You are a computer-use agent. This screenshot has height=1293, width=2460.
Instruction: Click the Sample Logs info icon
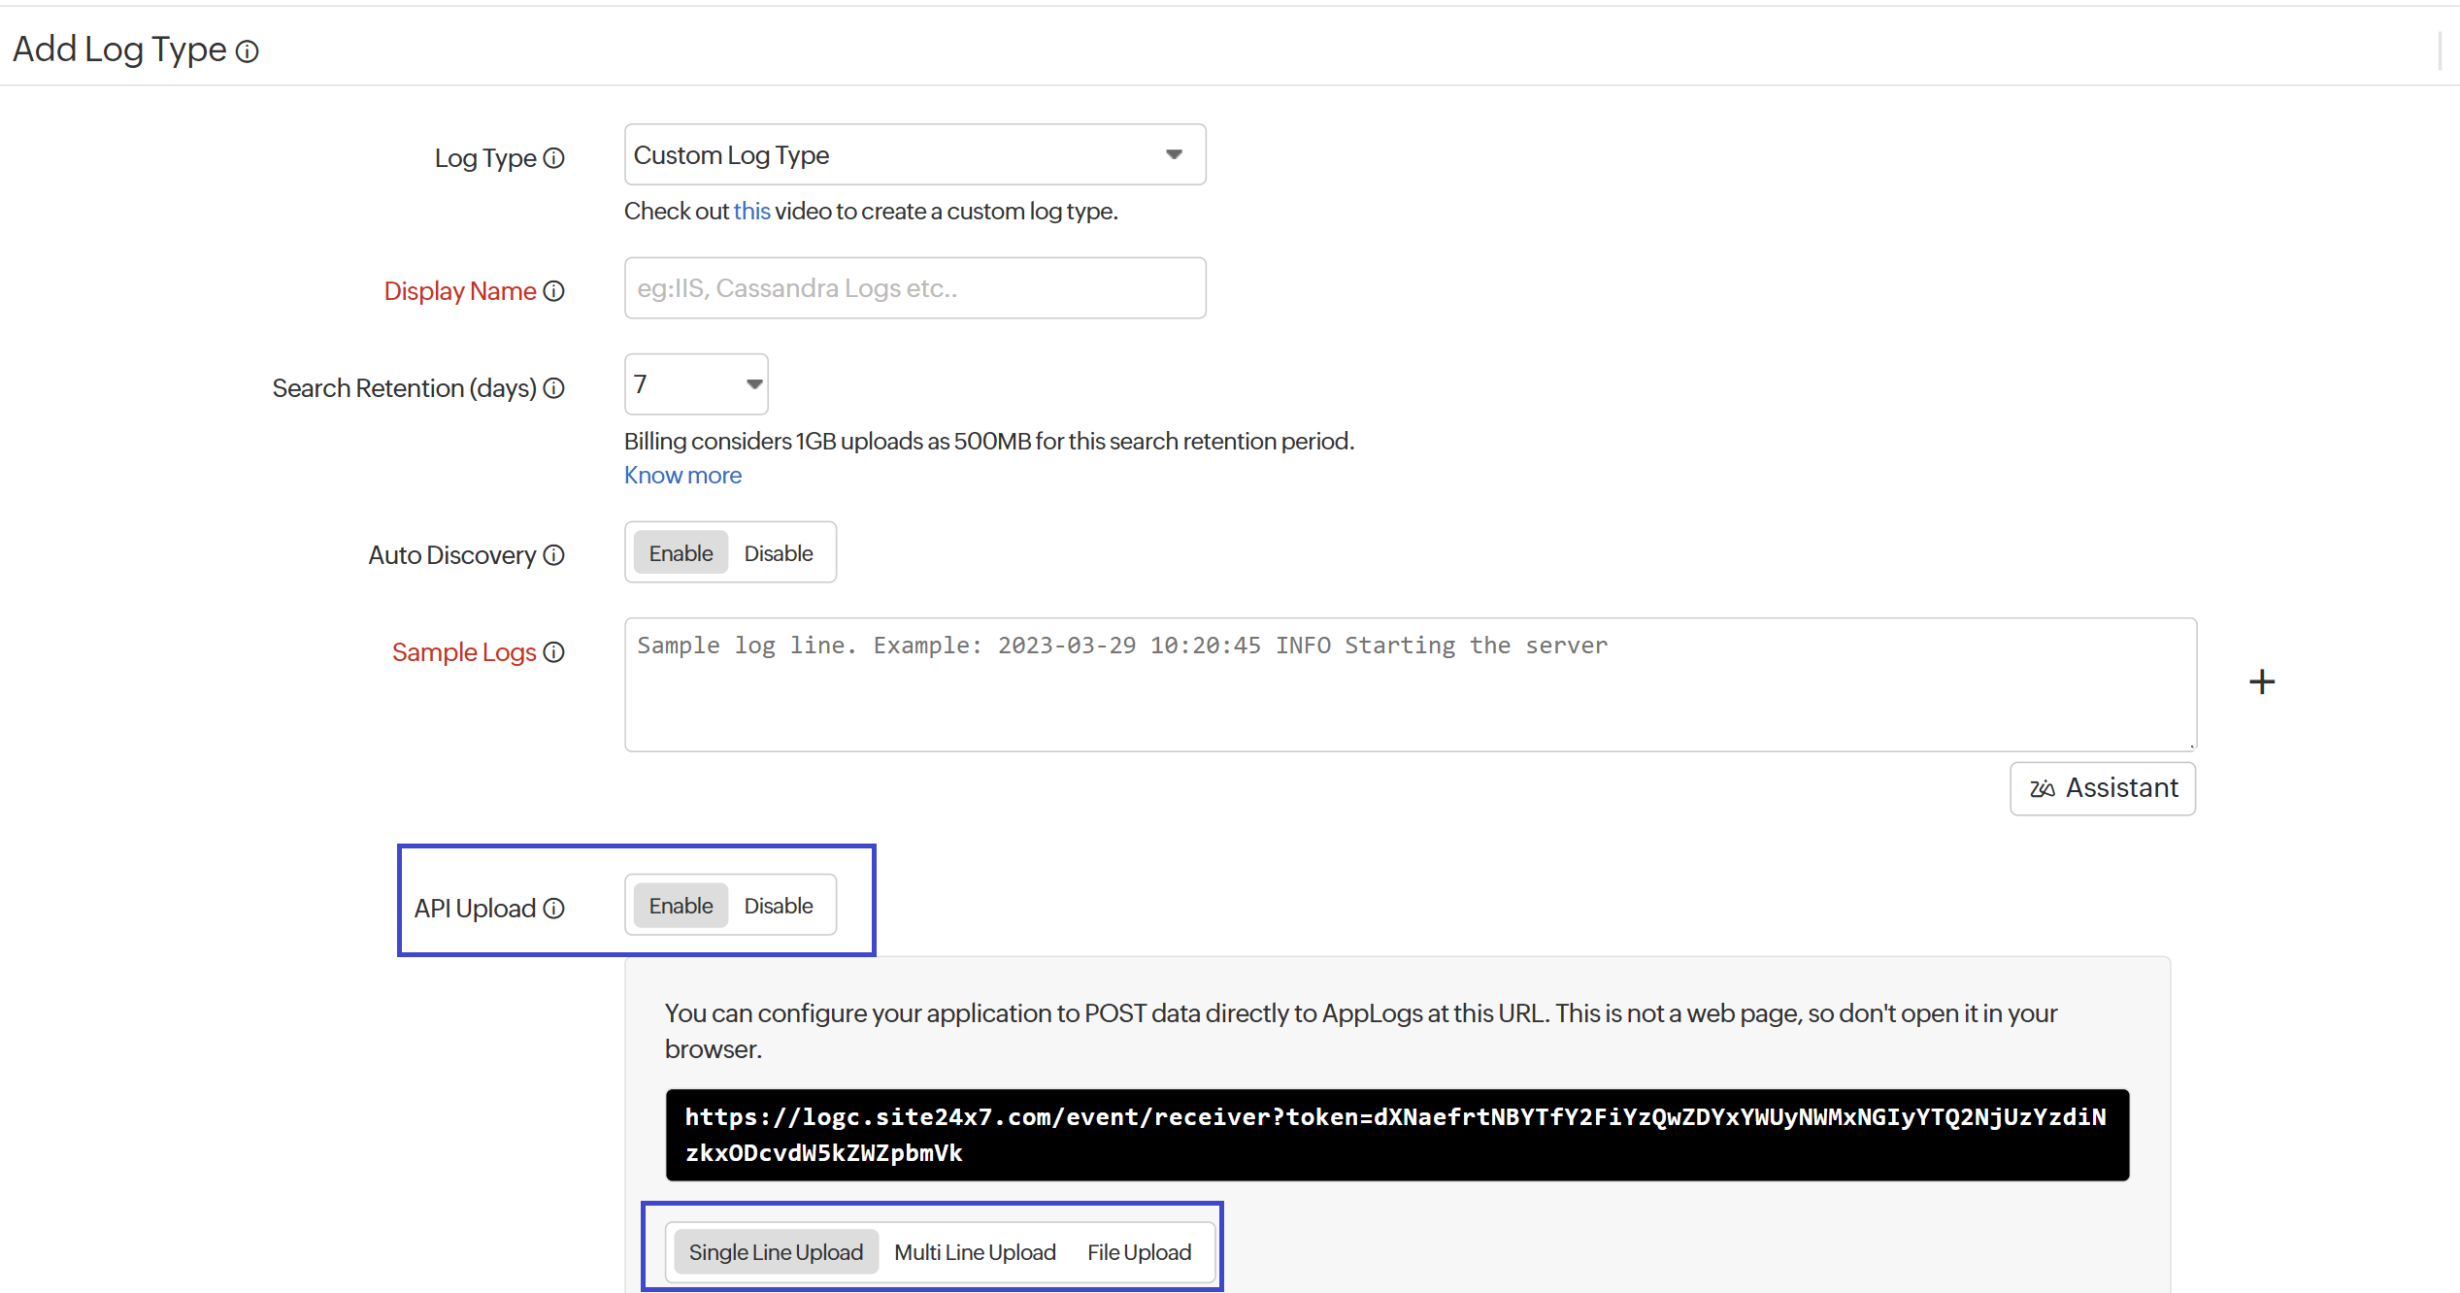(553, 652)
